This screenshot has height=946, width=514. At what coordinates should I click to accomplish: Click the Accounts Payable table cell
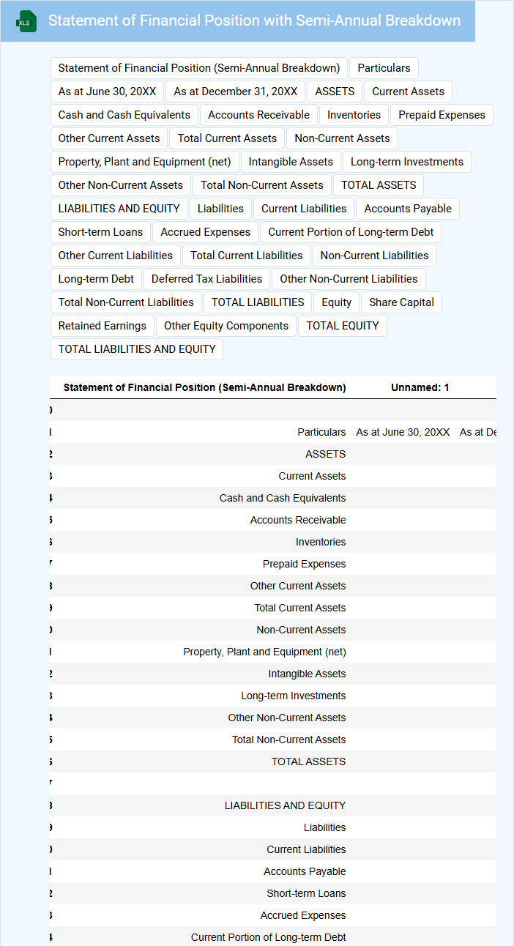[305, 871]
